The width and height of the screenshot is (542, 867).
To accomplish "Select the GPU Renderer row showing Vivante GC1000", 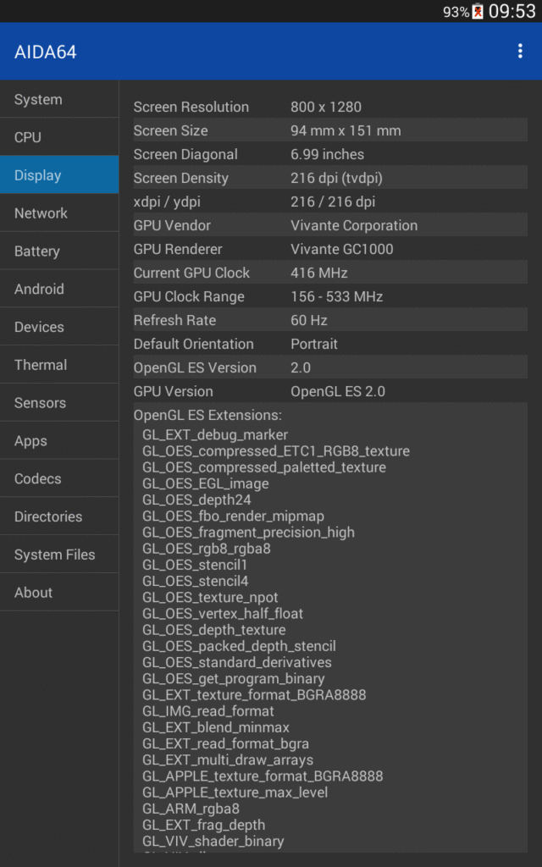I will (329, 249).
